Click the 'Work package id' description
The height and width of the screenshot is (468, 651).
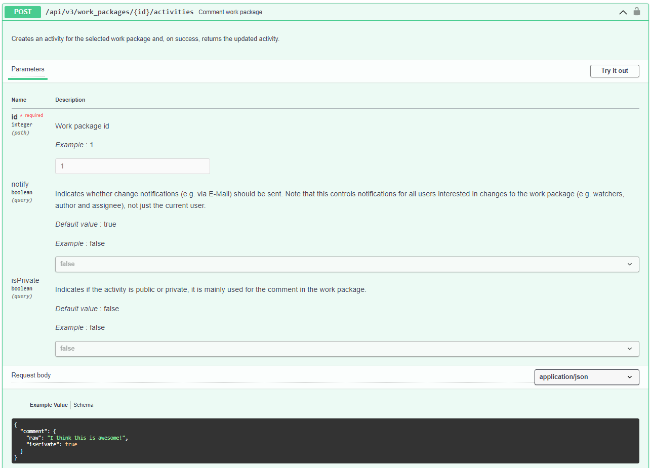click(82, 126)
